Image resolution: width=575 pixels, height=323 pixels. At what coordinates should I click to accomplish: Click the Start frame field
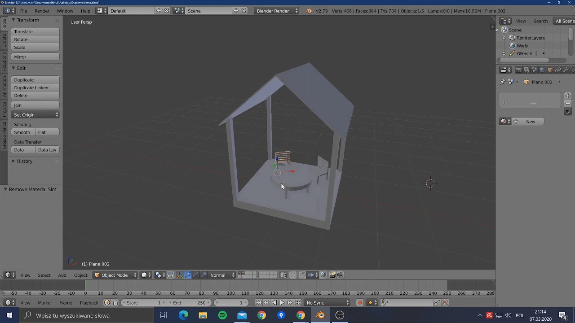coord(143,303)
